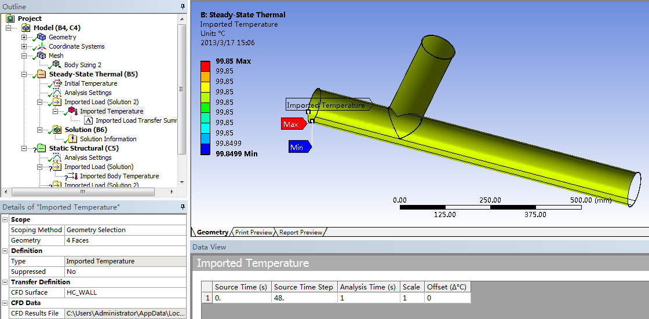Click the Mesh icon in Outline tree
The height and width of the screenshot is (319, 649).
[41, 56]
